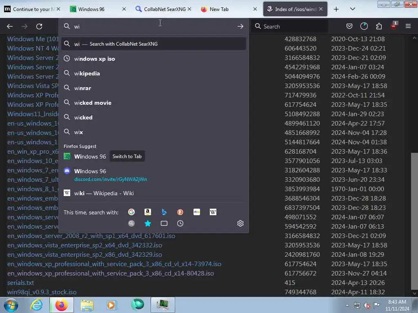Switch to the Continue to your tab
This screenshot has width=418, height=313.
[x=32, y=9]
